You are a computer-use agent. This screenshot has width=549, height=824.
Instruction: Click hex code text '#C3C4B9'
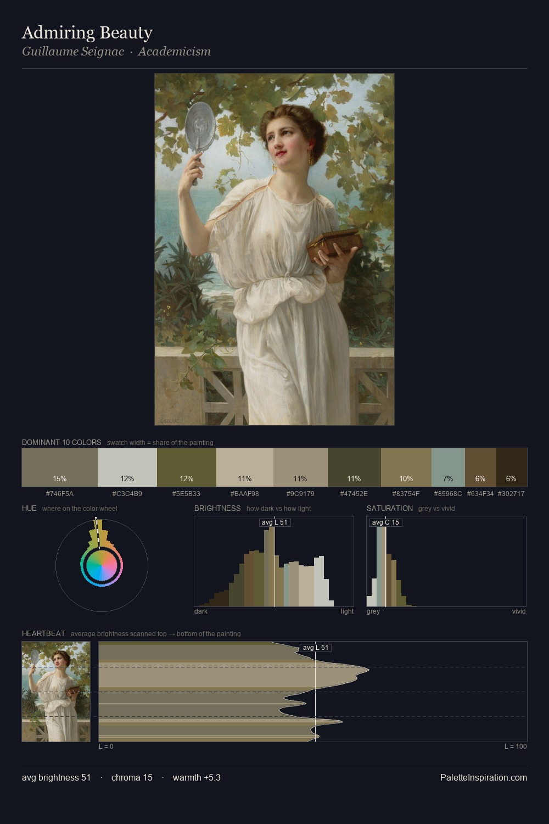[x=127, y=494]
